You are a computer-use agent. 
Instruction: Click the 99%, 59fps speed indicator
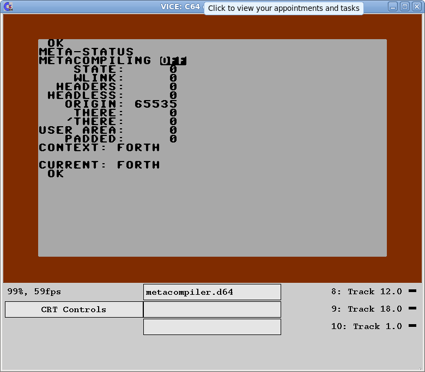tap(34, 292)
